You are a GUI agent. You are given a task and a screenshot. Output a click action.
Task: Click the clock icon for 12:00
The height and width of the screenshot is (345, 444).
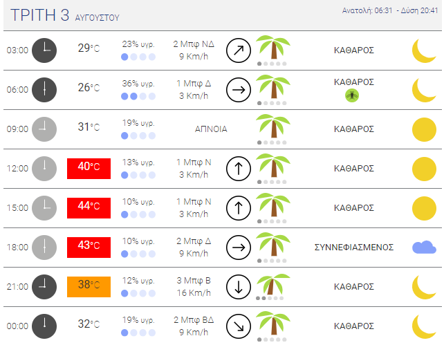coord(44,169)
